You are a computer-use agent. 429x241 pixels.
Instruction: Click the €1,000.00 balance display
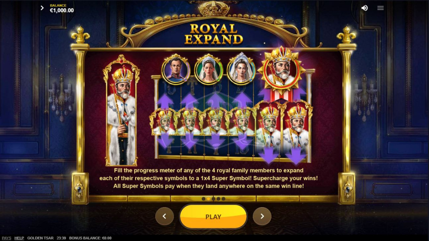pyautogui.click(x=62, y=10)
